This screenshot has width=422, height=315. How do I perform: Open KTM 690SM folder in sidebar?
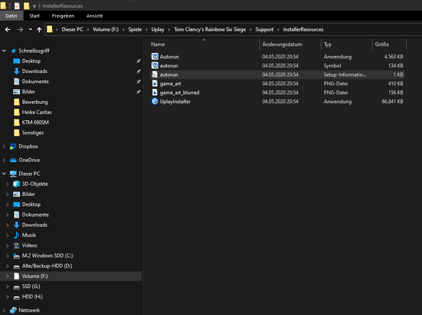coord(35,122)
